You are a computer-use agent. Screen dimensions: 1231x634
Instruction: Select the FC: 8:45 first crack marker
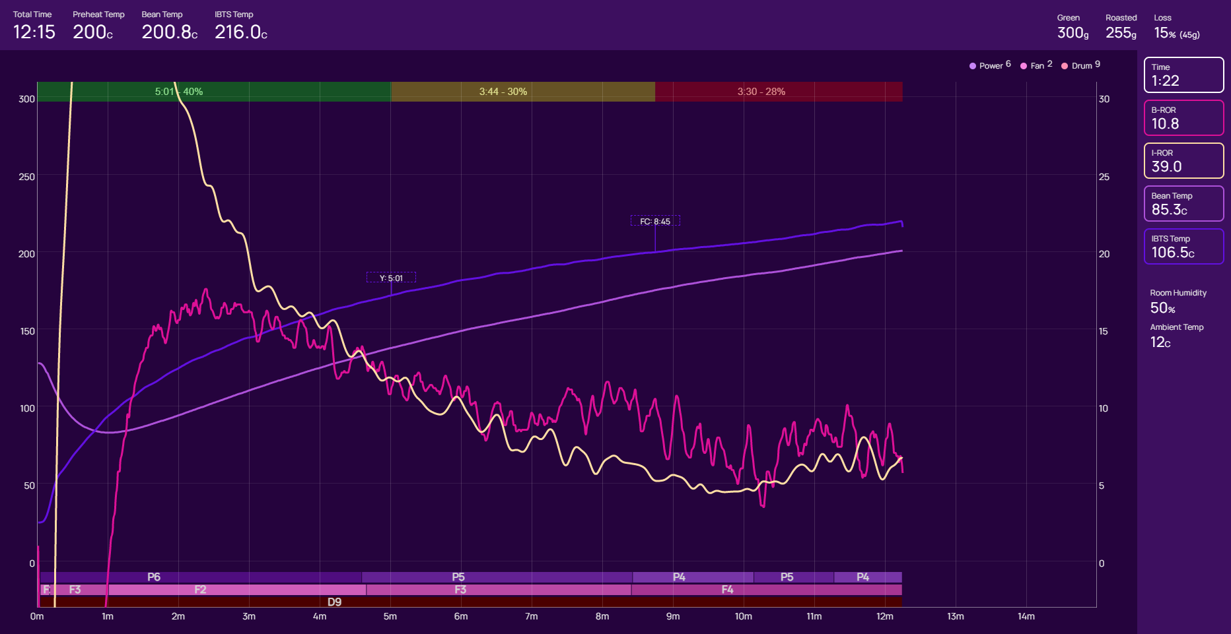pos(655,221)
